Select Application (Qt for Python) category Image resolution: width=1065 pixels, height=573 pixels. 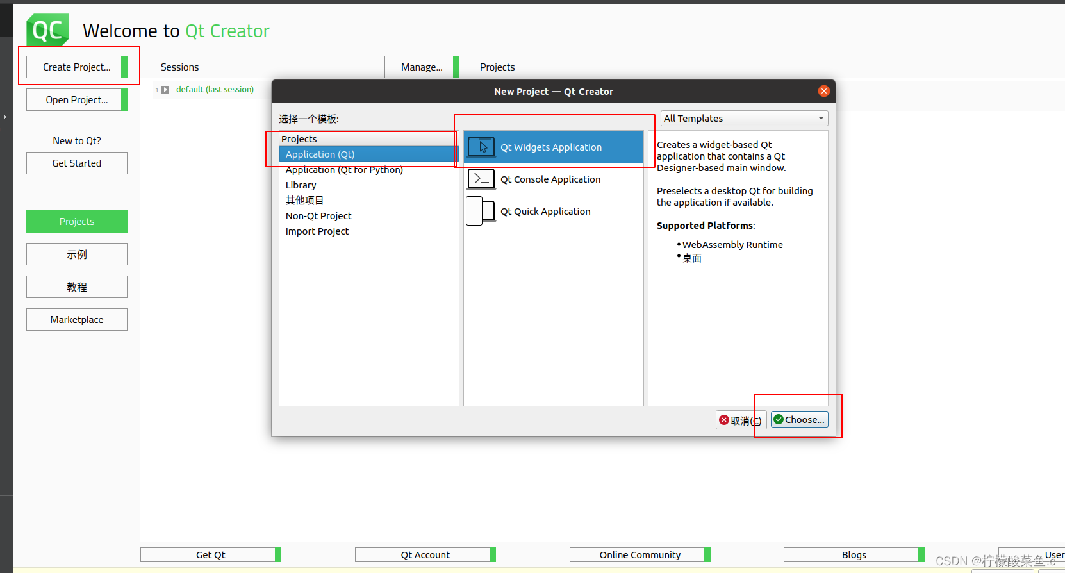(x=368, y=170)
